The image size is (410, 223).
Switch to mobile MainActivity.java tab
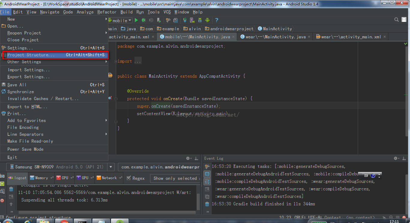point(197,37)
